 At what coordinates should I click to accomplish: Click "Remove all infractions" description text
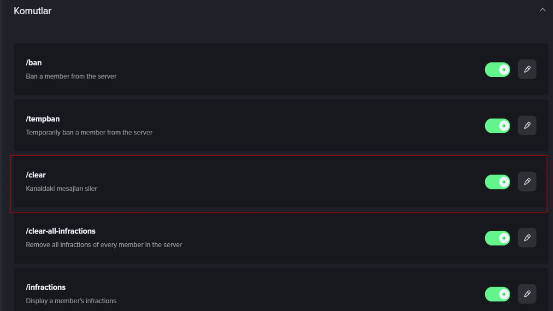point(104,245)
